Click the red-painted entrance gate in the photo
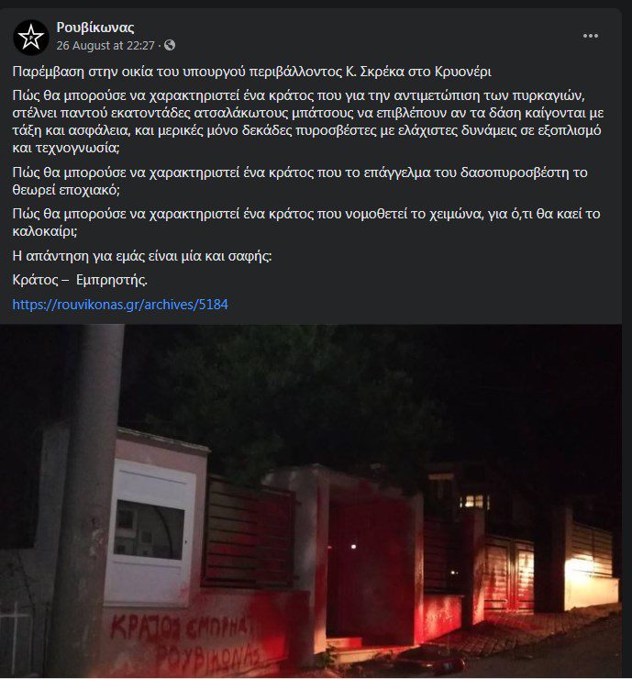 coord(371,567)
